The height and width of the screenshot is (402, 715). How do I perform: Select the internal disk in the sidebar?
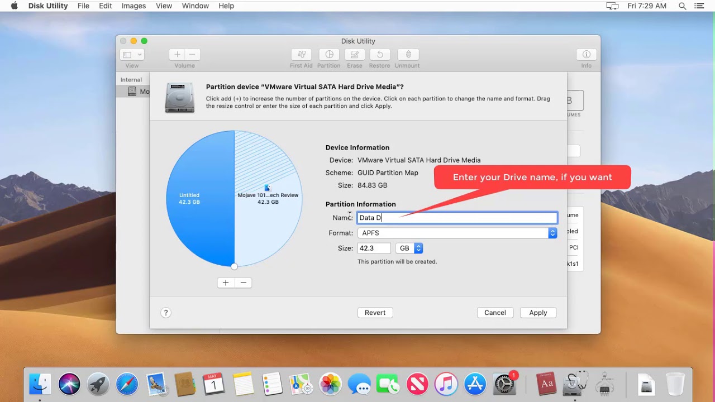(x=133, y=91)
